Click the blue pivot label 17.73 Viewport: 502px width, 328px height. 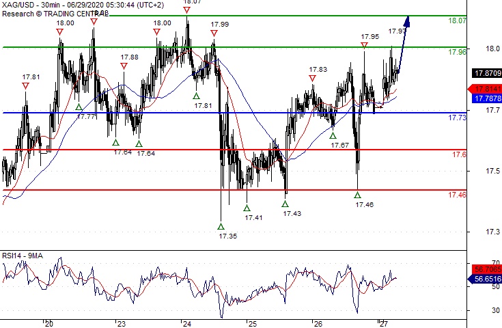point(457,118)
